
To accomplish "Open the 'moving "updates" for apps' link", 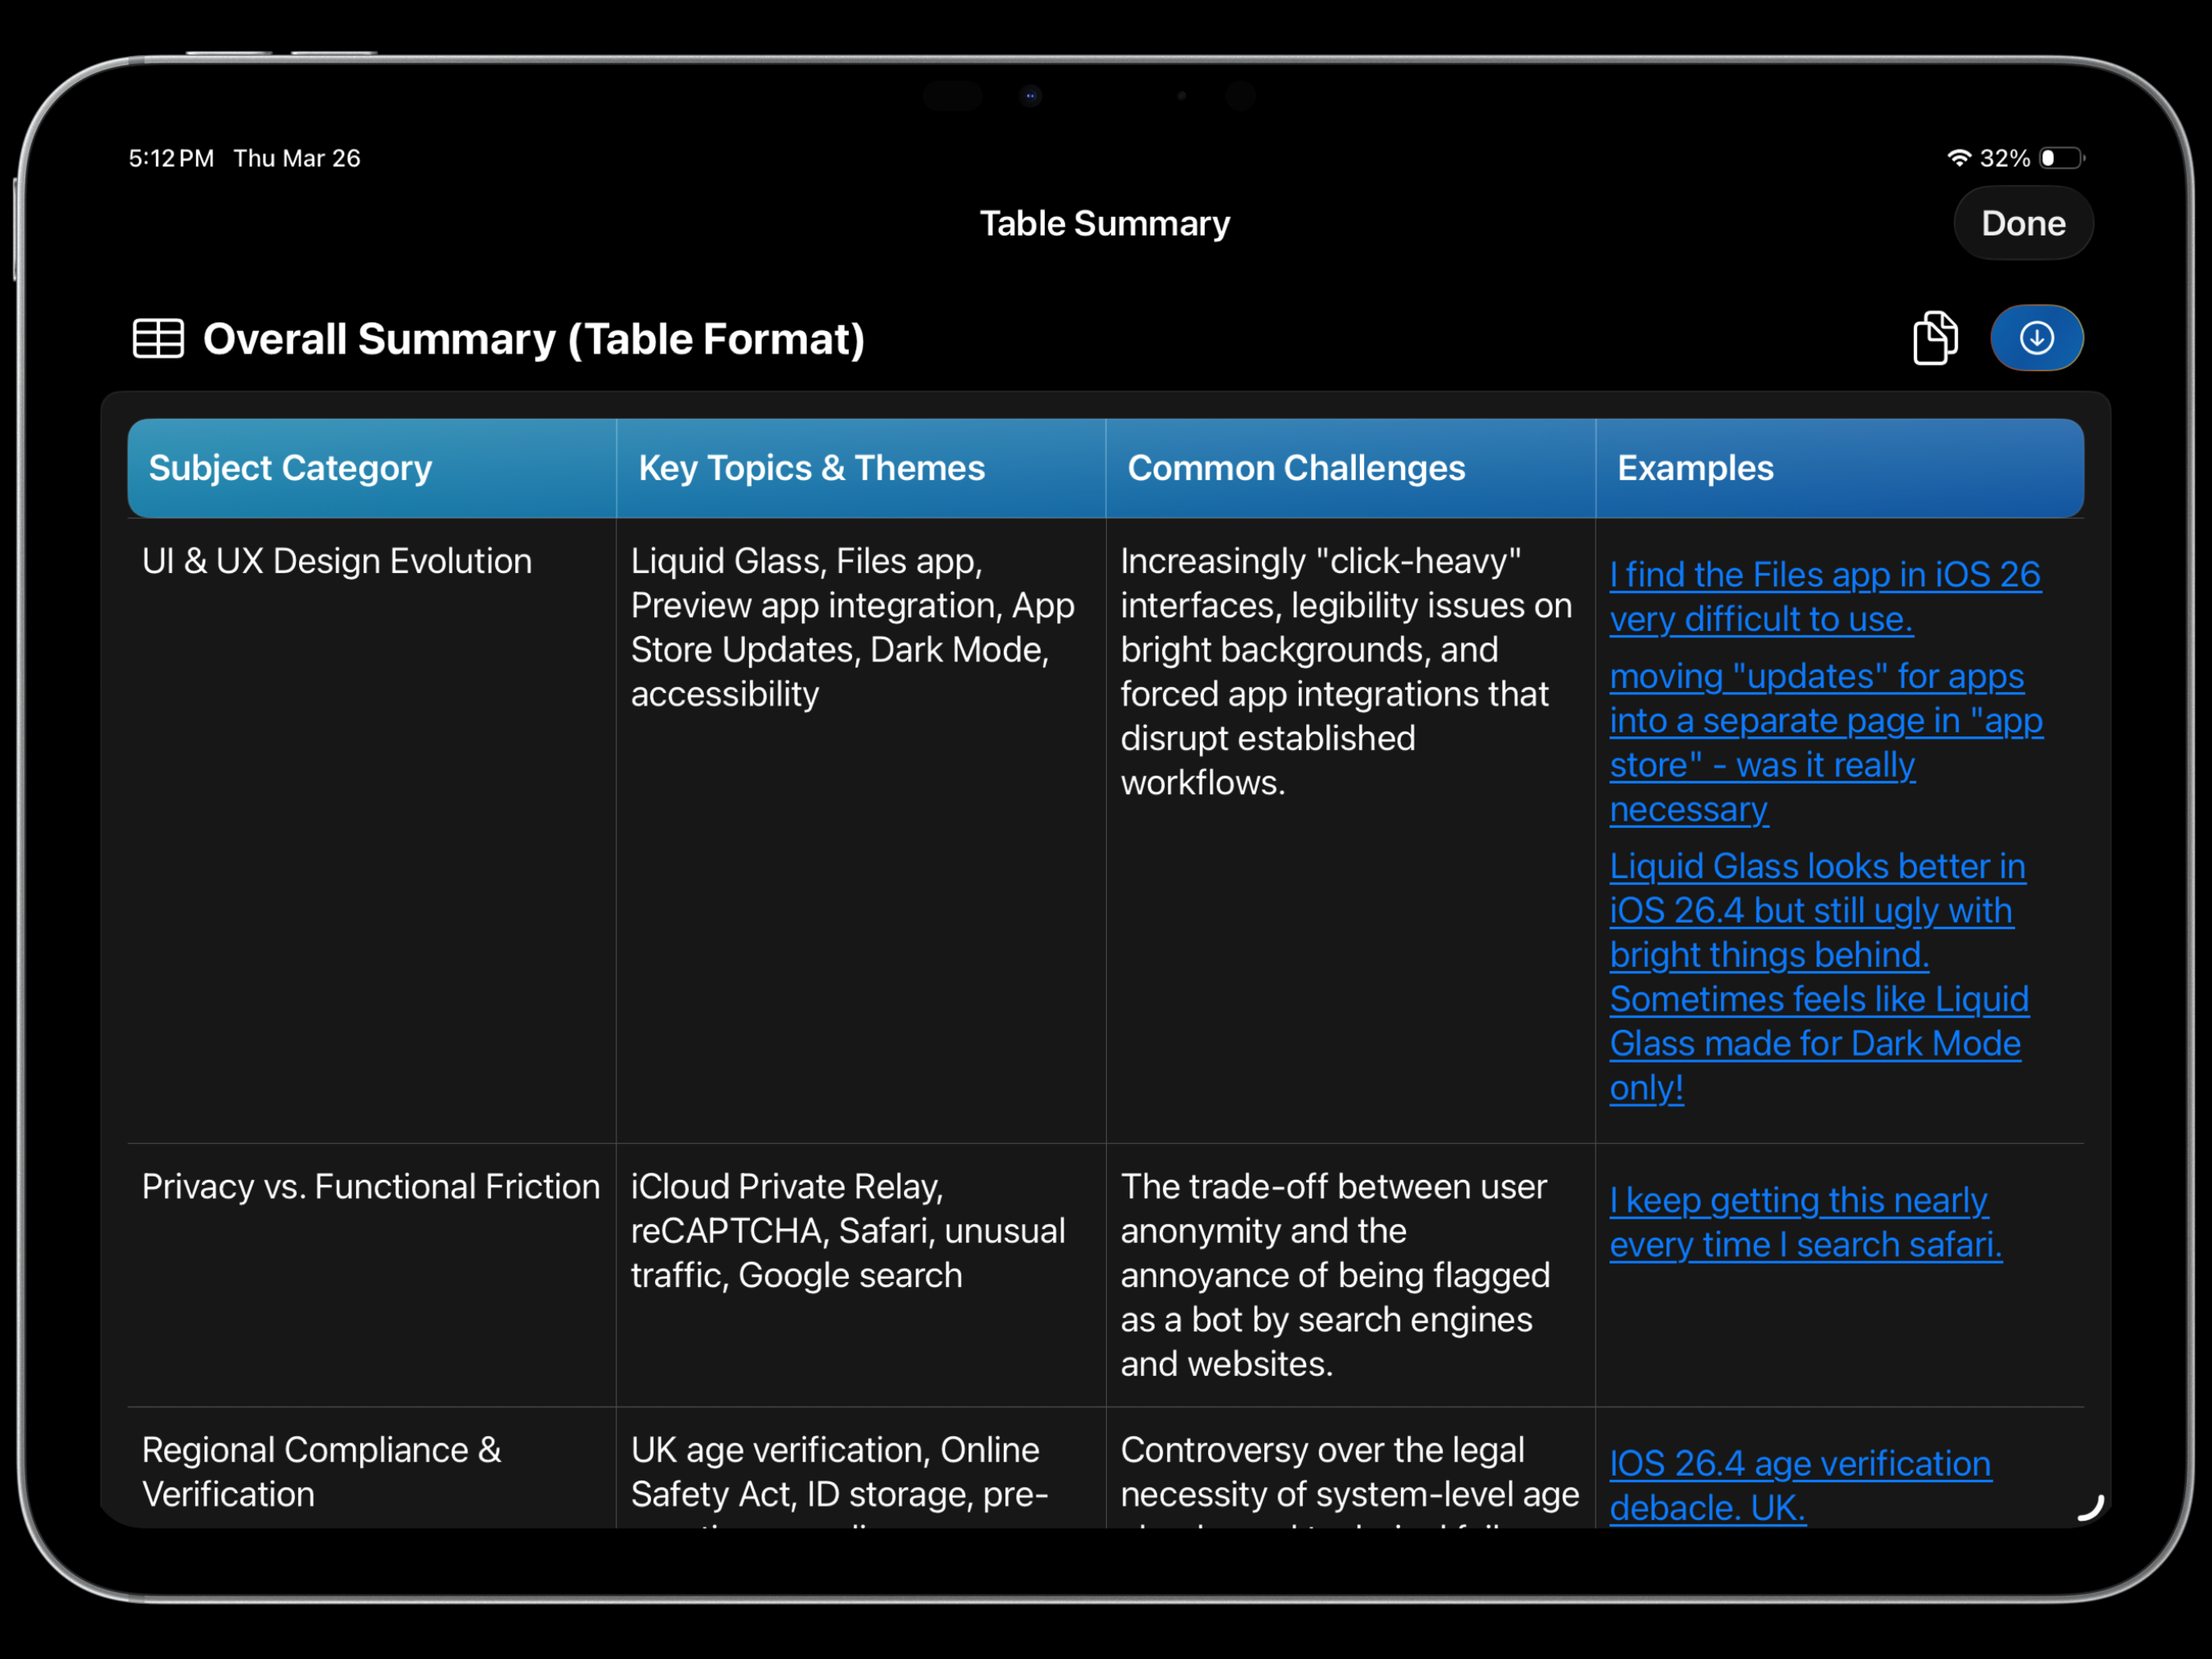I will tap(1826, 743).
